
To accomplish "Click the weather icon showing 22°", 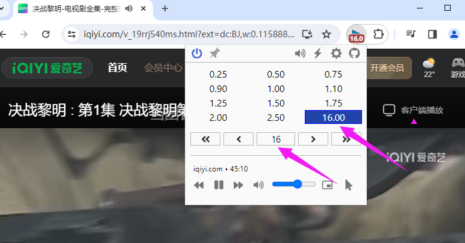I will pyautogui.click(x=429, y=69).
